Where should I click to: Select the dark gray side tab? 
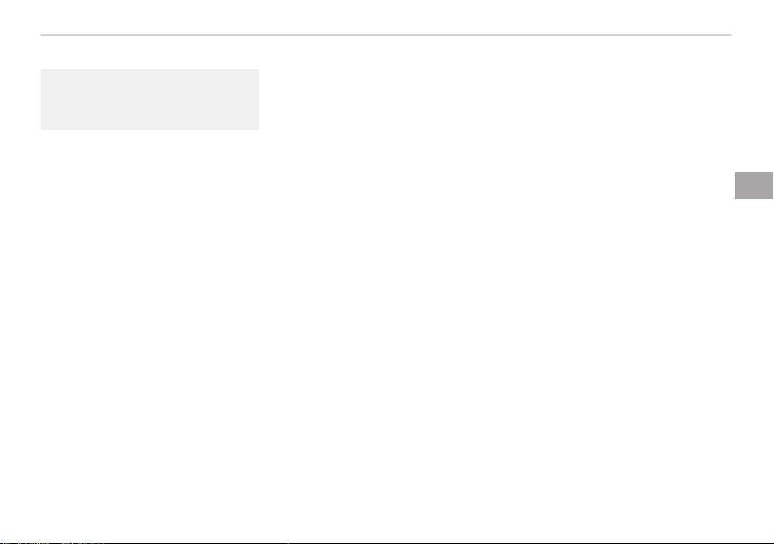pyautogui.click(x=754, y=186)
